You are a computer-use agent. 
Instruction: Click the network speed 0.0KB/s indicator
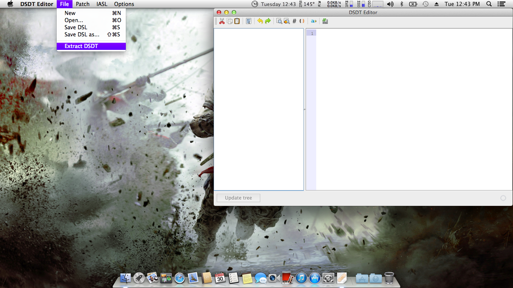tap(334, 4)
